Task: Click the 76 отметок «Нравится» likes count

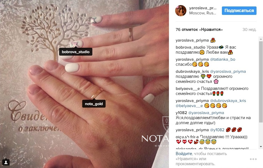Action: click(x=199, y=29)
